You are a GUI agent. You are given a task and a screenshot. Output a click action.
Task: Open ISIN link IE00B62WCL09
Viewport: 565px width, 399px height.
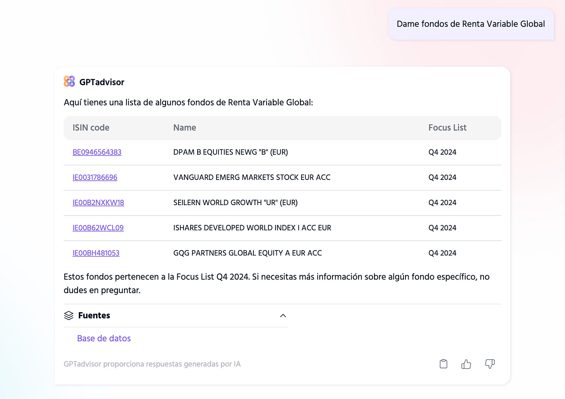tap(98, 228)
